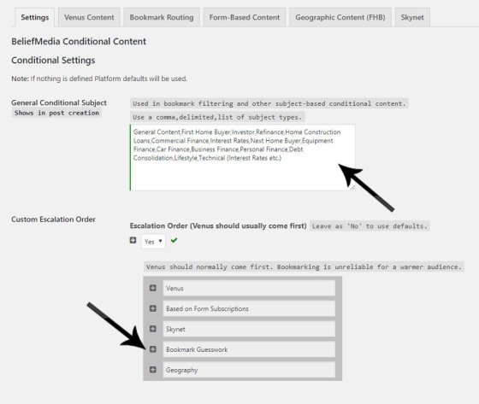
Task: Click the 'Shows in post creation' label
Action: coord(56,113)
